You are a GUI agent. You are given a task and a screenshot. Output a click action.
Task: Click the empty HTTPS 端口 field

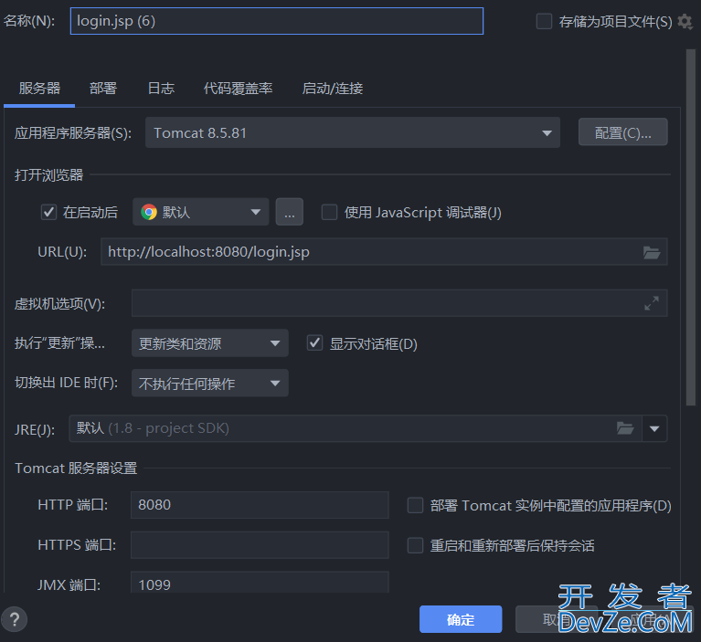pos(260,545)
